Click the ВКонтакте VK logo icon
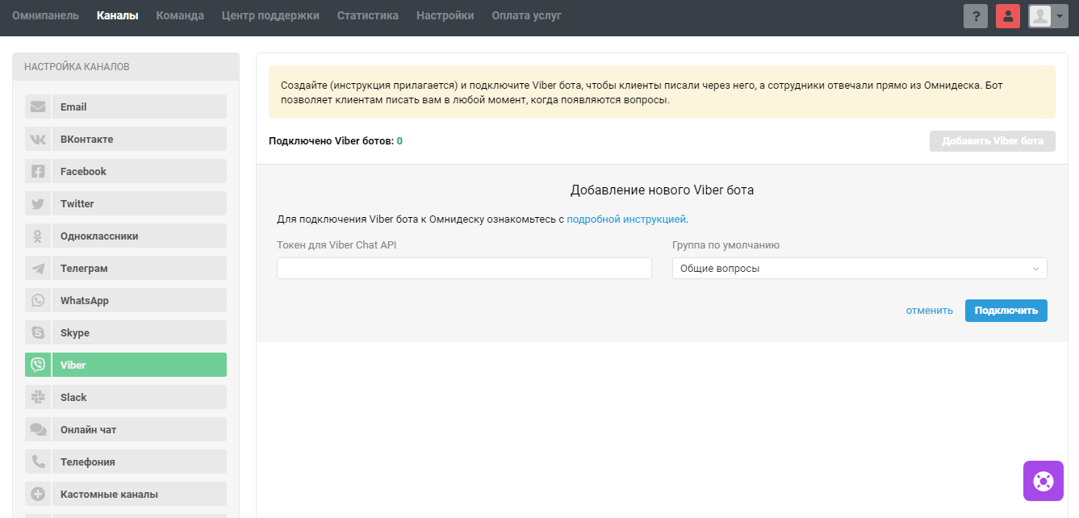Image resolution: width=1079 pixels, height=518 pixels. 38,139
